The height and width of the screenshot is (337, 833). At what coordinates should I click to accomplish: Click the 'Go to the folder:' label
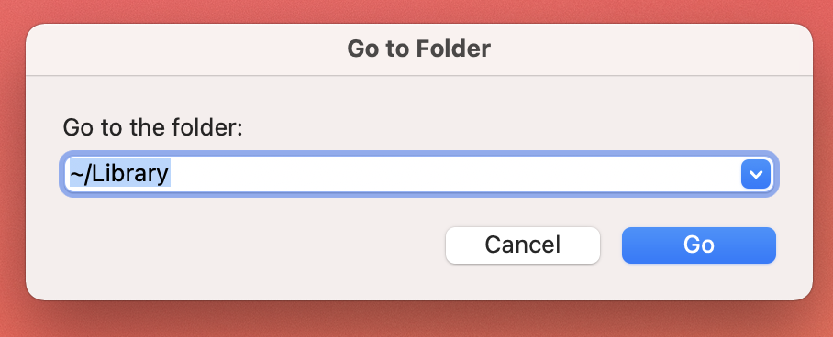pyautogui.click(x=153, y=127)
